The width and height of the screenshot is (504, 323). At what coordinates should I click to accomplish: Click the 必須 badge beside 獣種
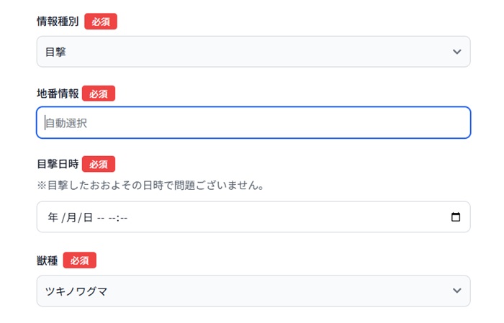(79, 260)
